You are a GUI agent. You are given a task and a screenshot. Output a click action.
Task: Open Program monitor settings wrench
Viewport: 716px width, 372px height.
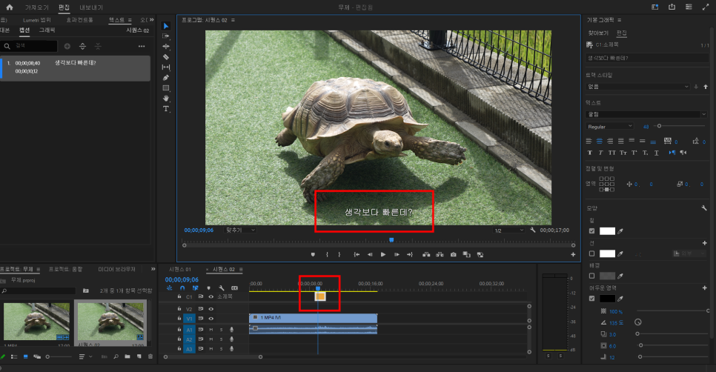coord(532,230)
